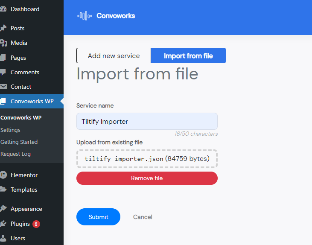Click the Service name input field
This screenshot has width=312, height=245.
[147, 121]
